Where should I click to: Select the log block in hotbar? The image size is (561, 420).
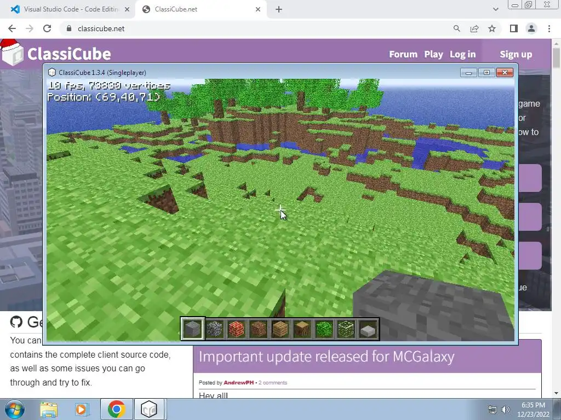(x=302, y=329)
